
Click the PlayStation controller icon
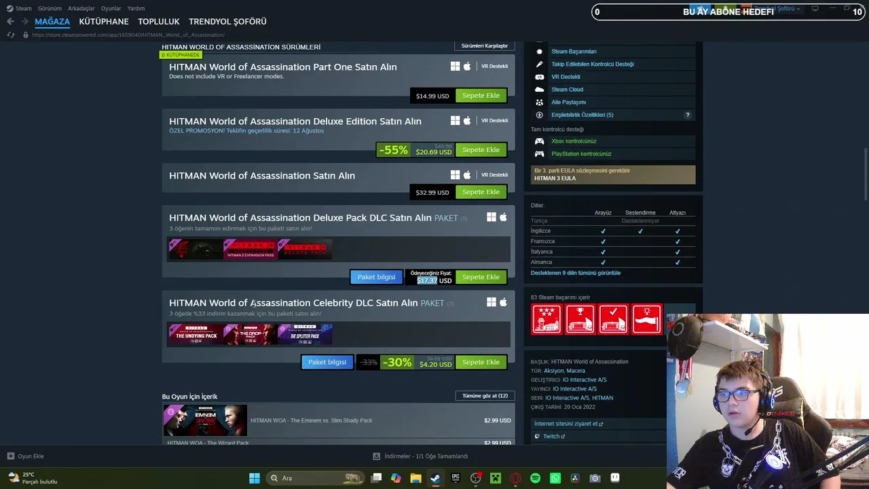point(540,153)
